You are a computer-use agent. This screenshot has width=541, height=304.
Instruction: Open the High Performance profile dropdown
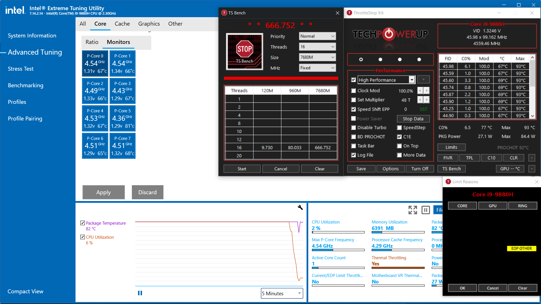click(x=386, y=80)
